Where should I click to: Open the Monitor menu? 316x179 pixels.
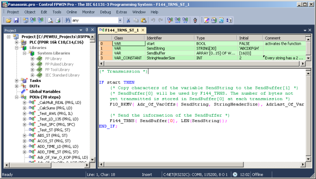[x=88, y=12]
